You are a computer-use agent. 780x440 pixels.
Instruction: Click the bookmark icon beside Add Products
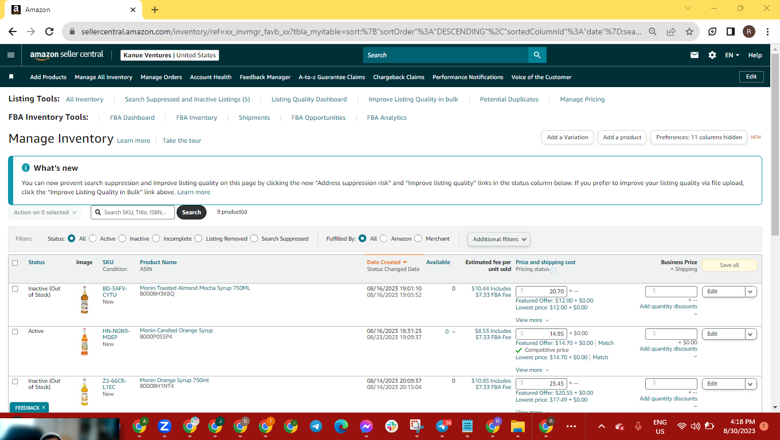point(11,77)
